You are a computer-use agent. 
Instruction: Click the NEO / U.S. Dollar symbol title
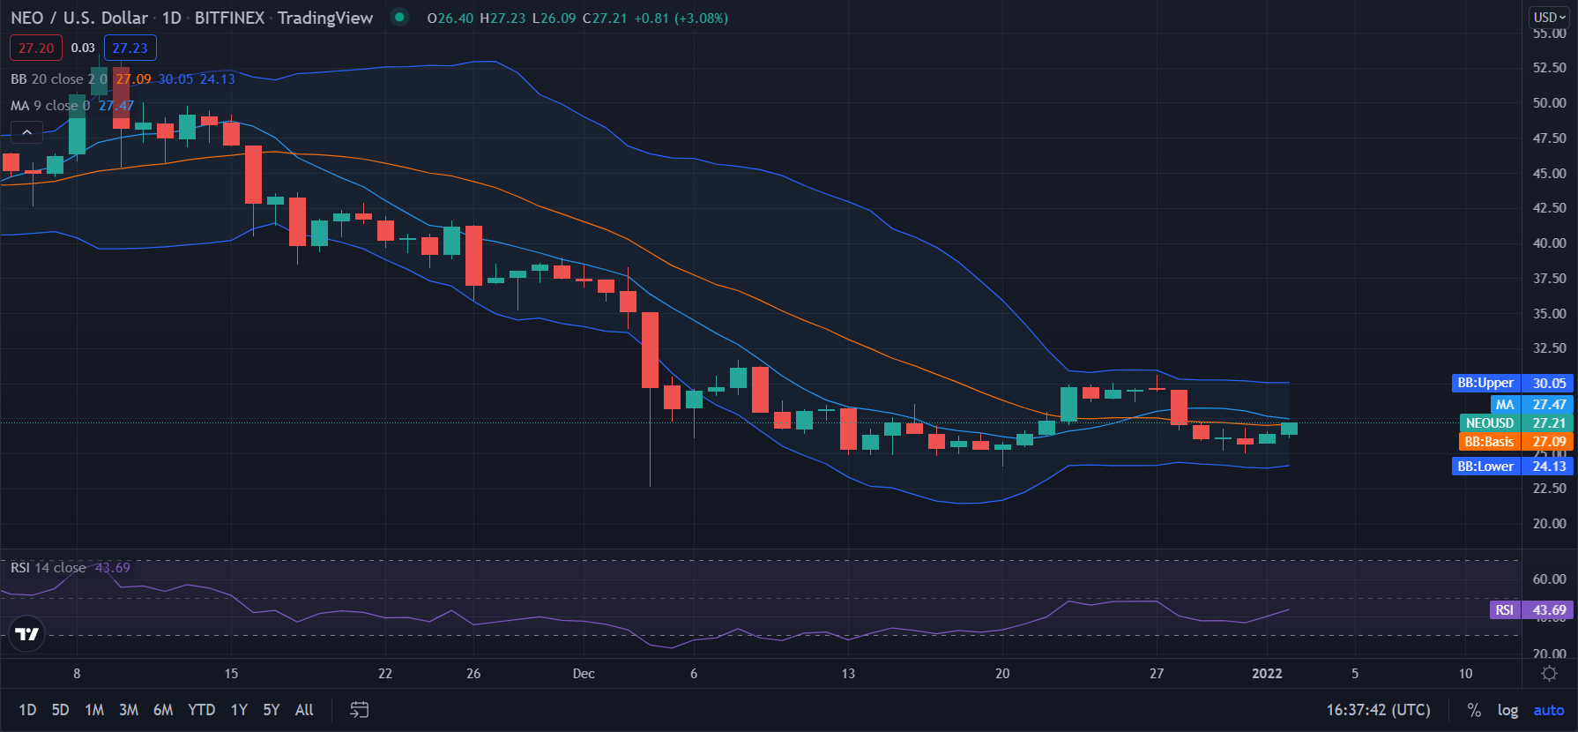(79, 18)
